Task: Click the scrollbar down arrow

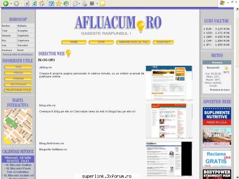Action: [237, 177]
